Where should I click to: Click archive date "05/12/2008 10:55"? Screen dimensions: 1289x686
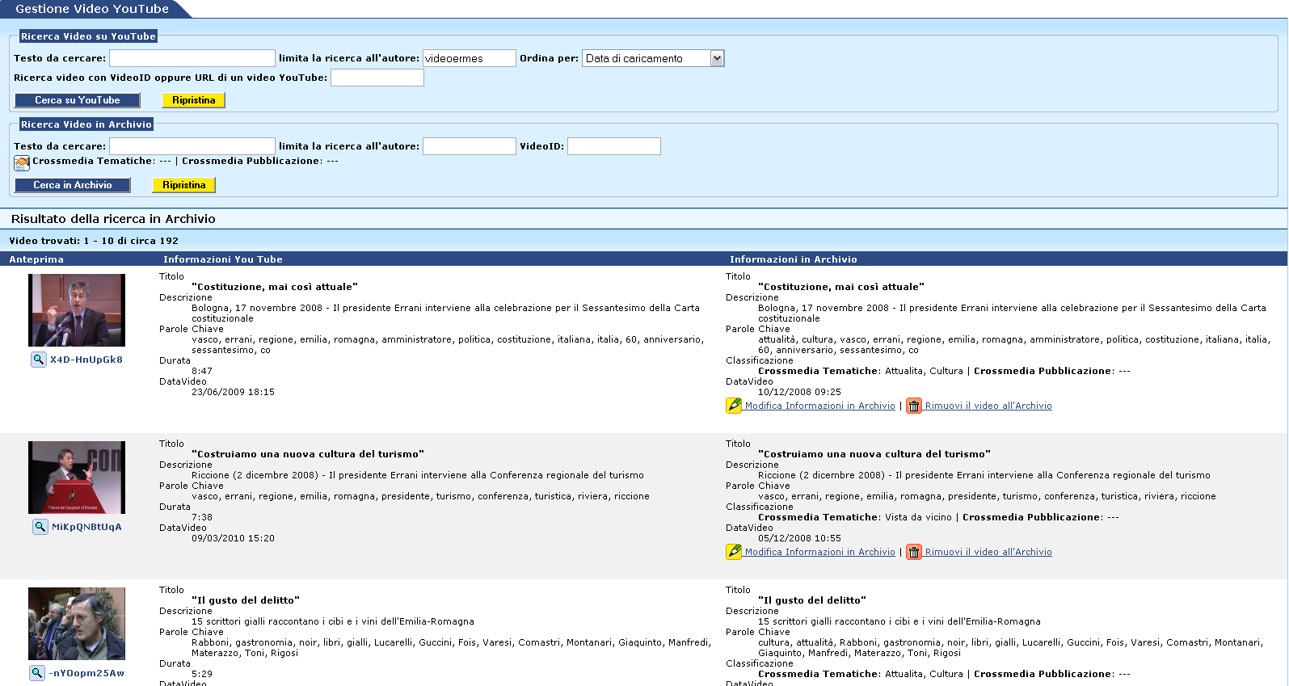click(799, 538)
